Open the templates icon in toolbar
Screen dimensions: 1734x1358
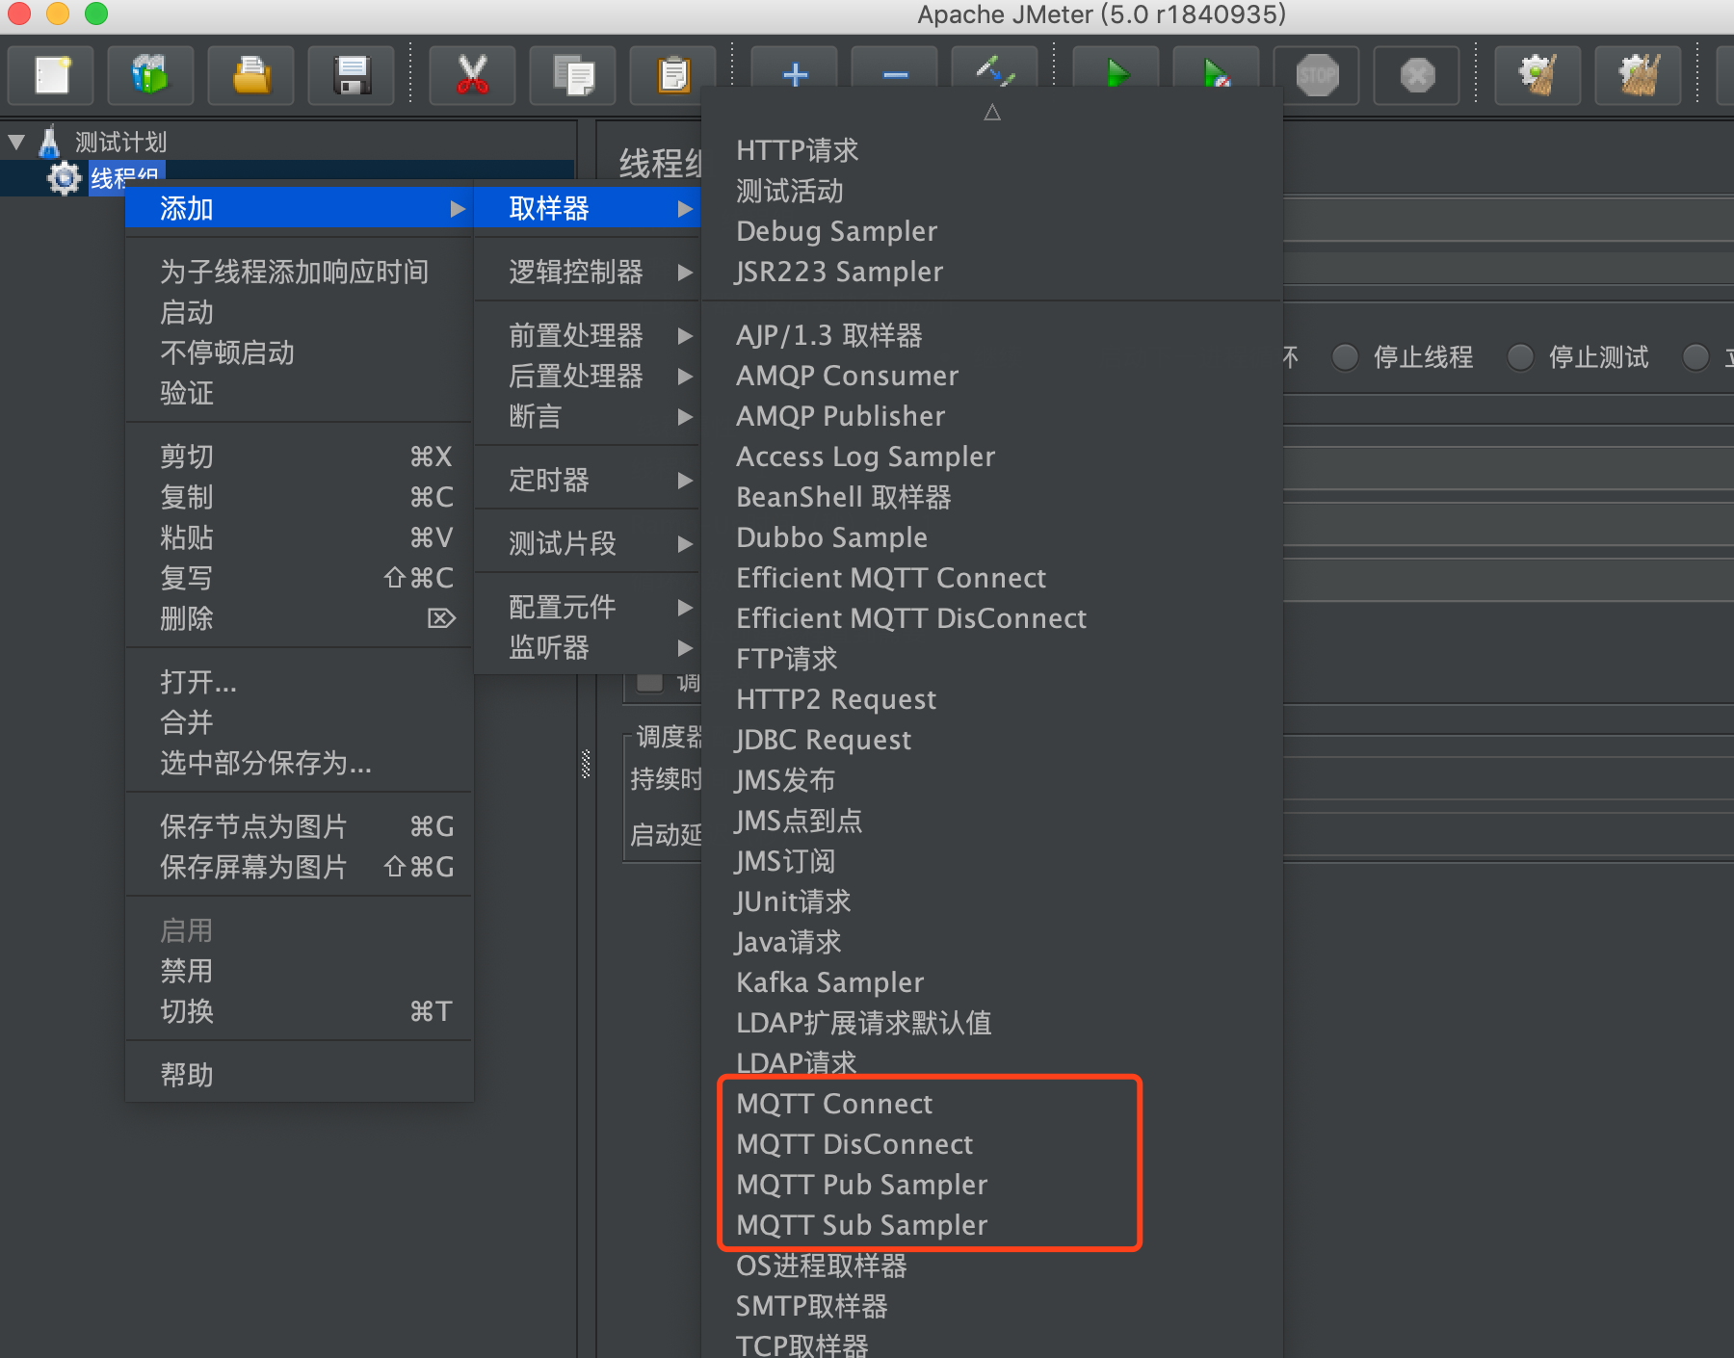click(x=150, y=75)
